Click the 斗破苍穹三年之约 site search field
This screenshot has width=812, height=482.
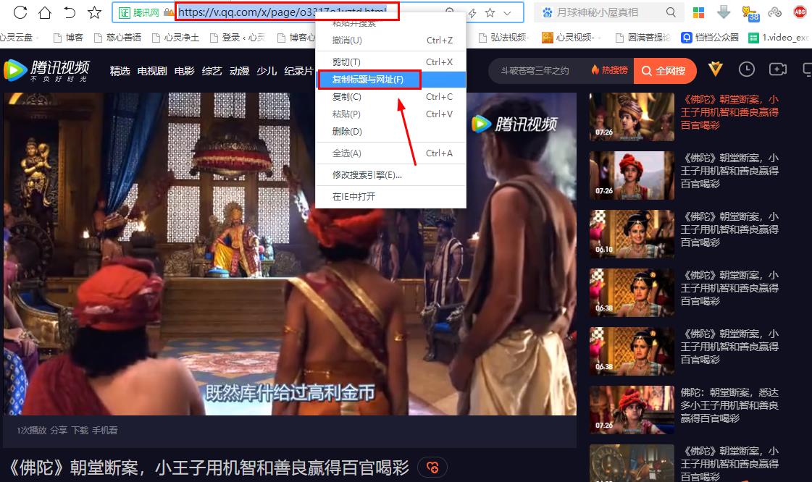tap(535, 71)
